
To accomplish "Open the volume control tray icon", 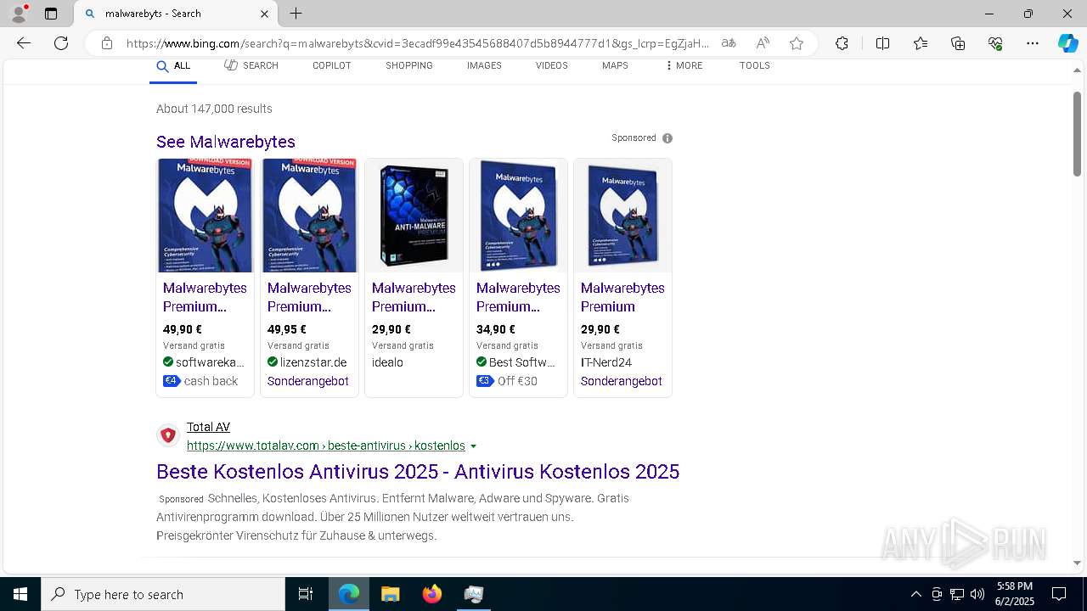I will (x=977, y=594).
